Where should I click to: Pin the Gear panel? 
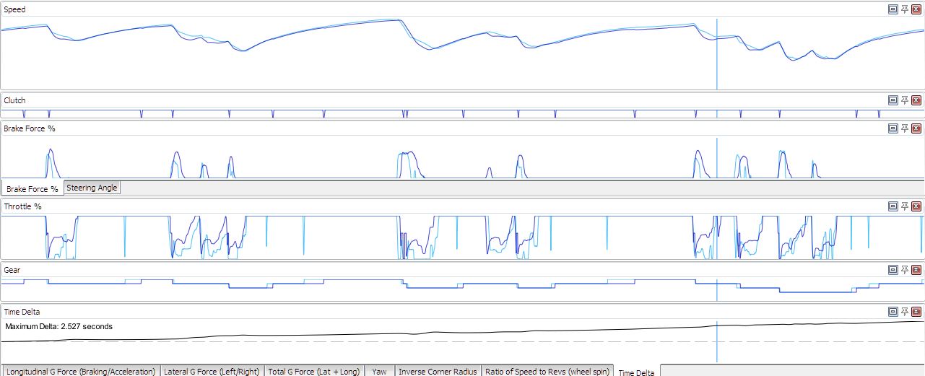[x=905, y=270]
